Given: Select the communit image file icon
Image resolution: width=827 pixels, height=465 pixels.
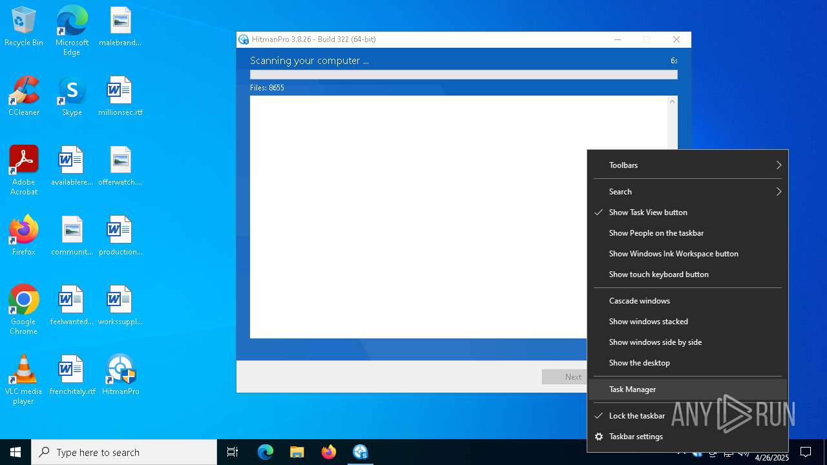Looking at the screenshot, I should click(72, 236).
